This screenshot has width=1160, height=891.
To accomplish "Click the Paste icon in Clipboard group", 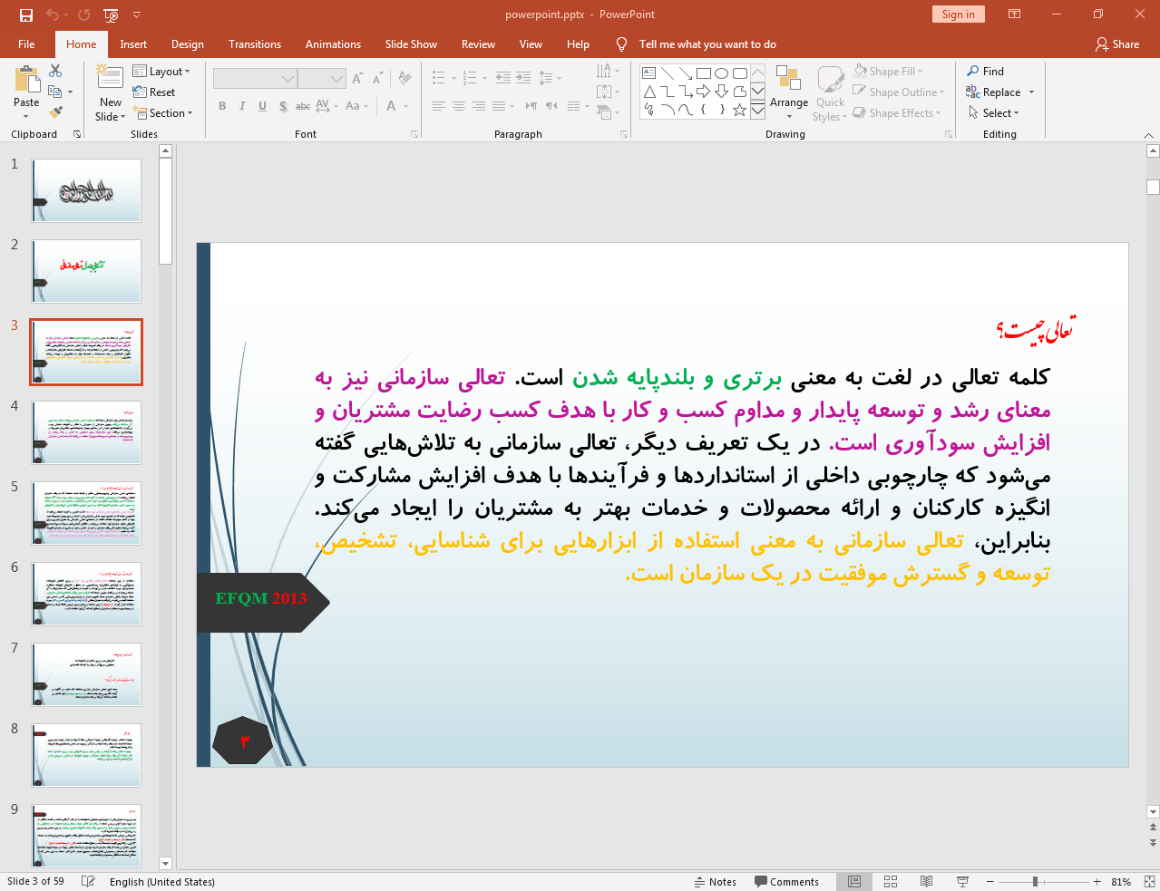I will point(26,83).
